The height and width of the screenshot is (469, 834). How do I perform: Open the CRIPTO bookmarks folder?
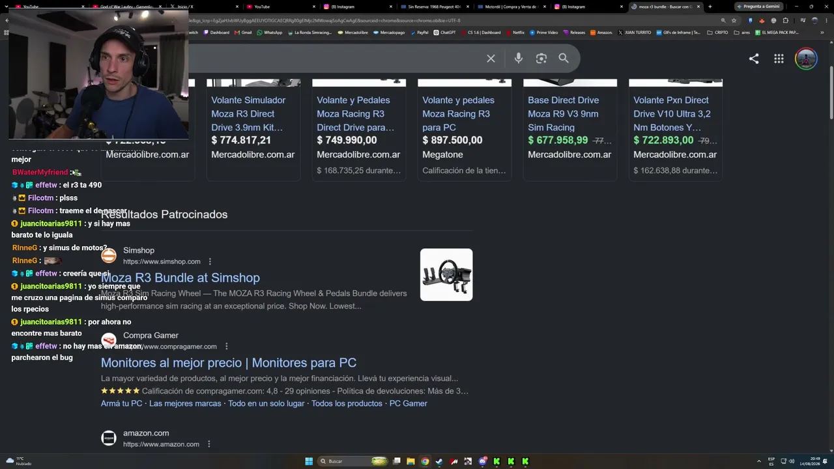click(x=717, y=32)
